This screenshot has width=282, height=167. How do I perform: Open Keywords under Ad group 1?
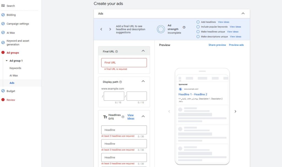coord(15,68)
